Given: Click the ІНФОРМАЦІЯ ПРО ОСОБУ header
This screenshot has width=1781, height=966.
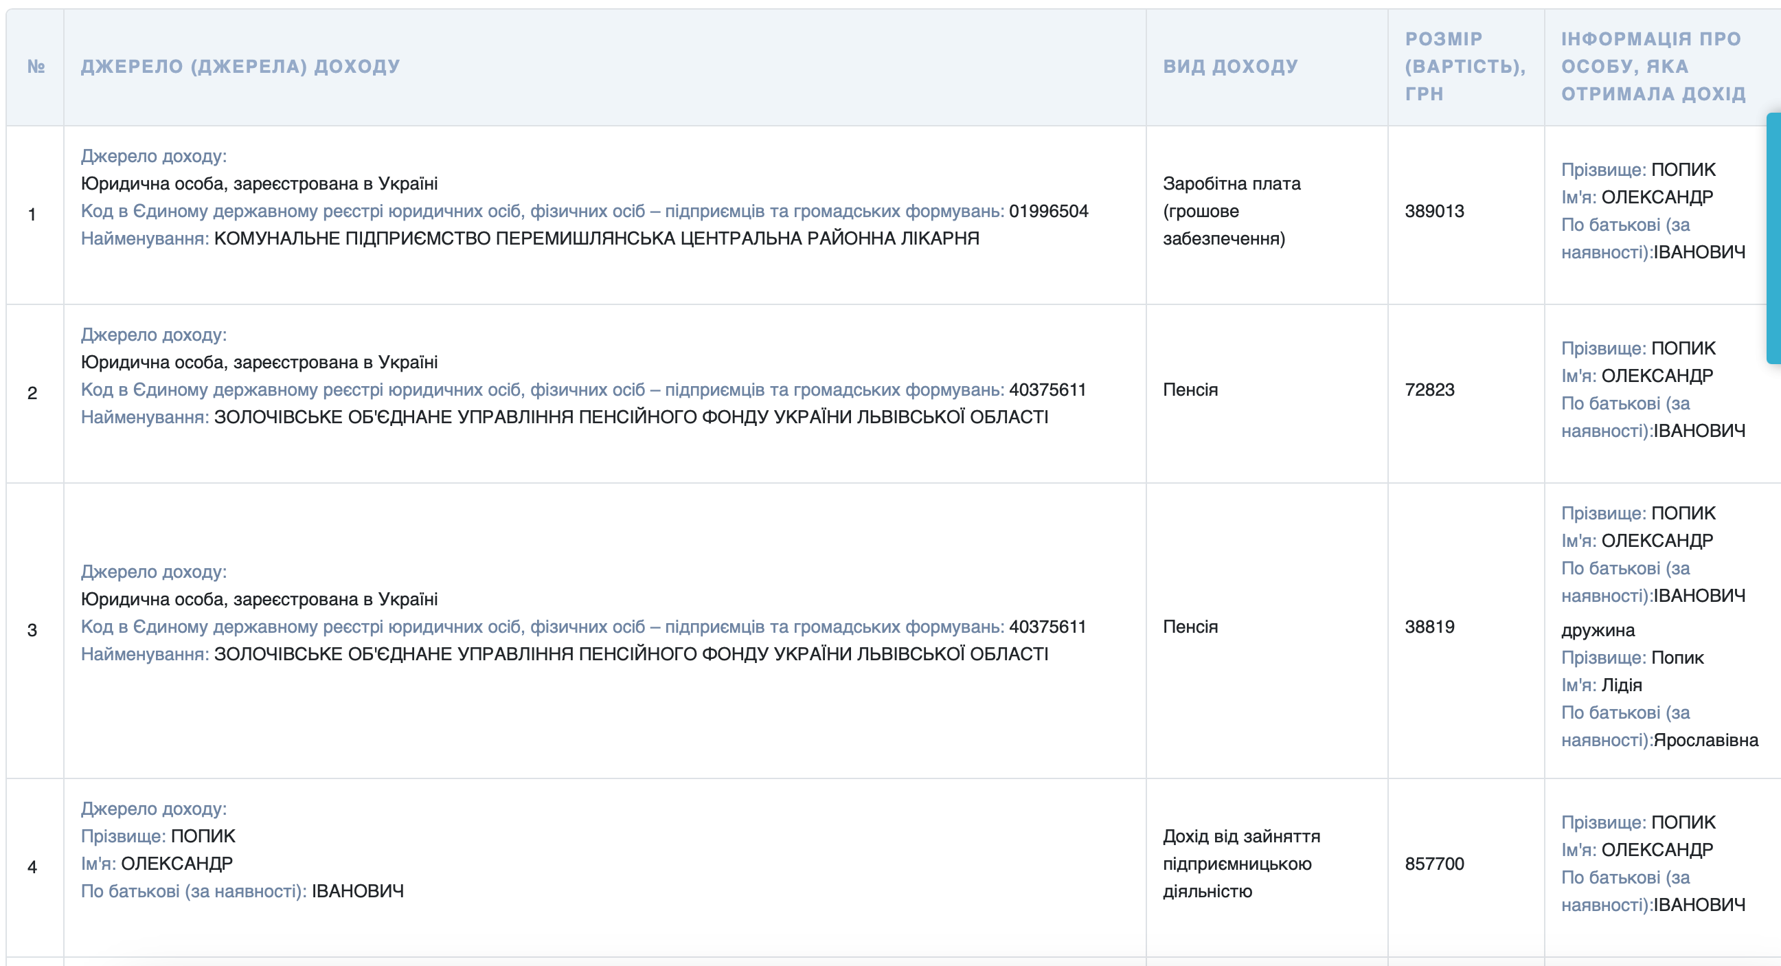Looking at the screenshot, I should tap(1653, 67).
